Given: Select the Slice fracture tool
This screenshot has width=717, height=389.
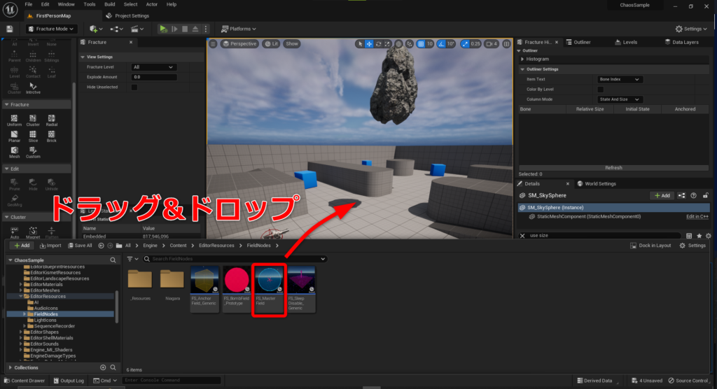Looking at the screenshot, I should point(33,136).
